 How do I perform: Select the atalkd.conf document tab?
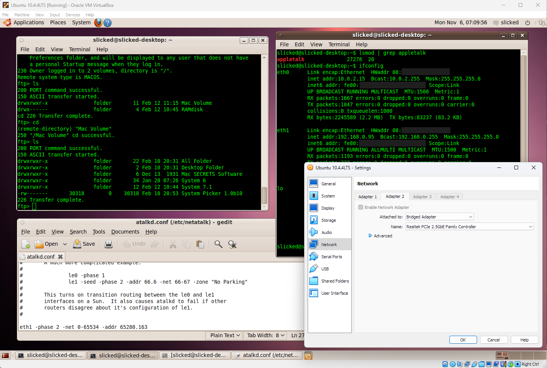[x=41, y=257]
